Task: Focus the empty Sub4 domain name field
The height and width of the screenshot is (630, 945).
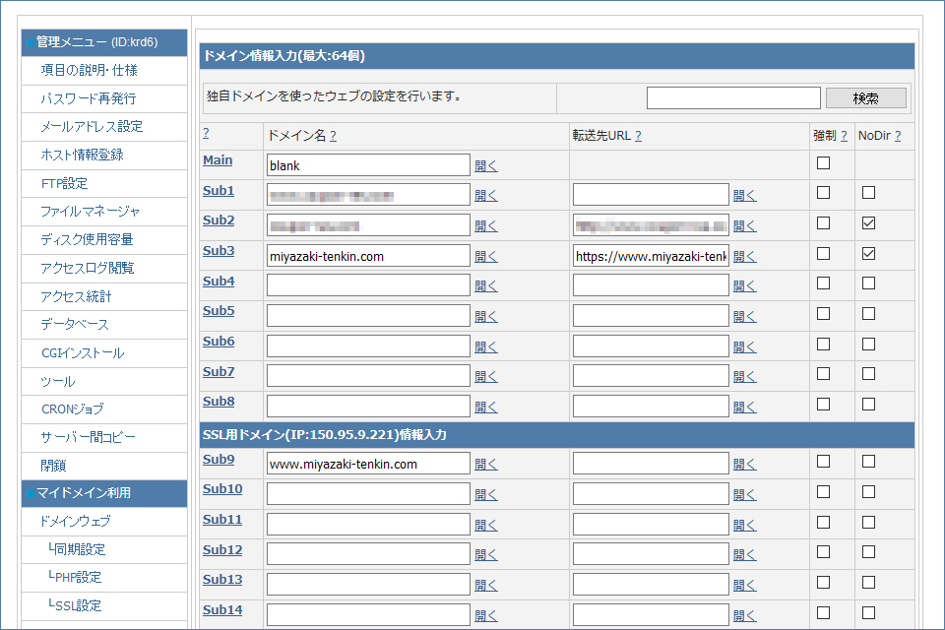Action: tap(368, 285)
